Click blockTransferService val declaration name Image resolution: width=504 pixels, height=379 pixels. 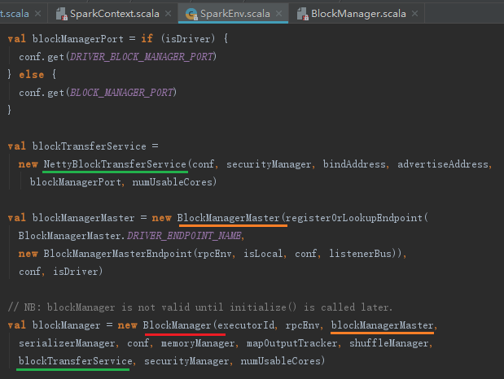(89, 146)
